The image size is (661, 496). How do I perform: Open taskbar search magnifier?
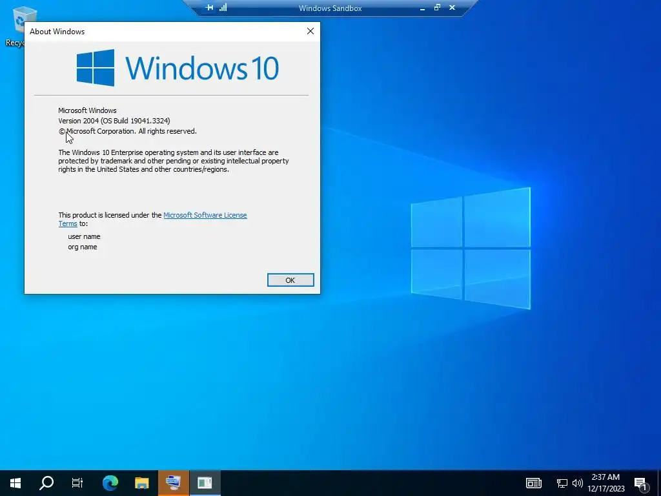pyautogui.click(x=46, y=482)
